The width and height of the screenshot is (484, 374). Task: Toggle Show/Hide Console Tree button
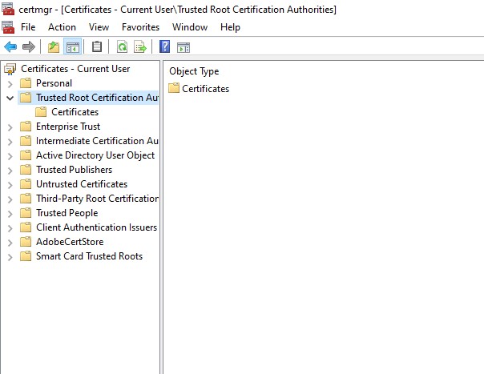pos(72,47)
